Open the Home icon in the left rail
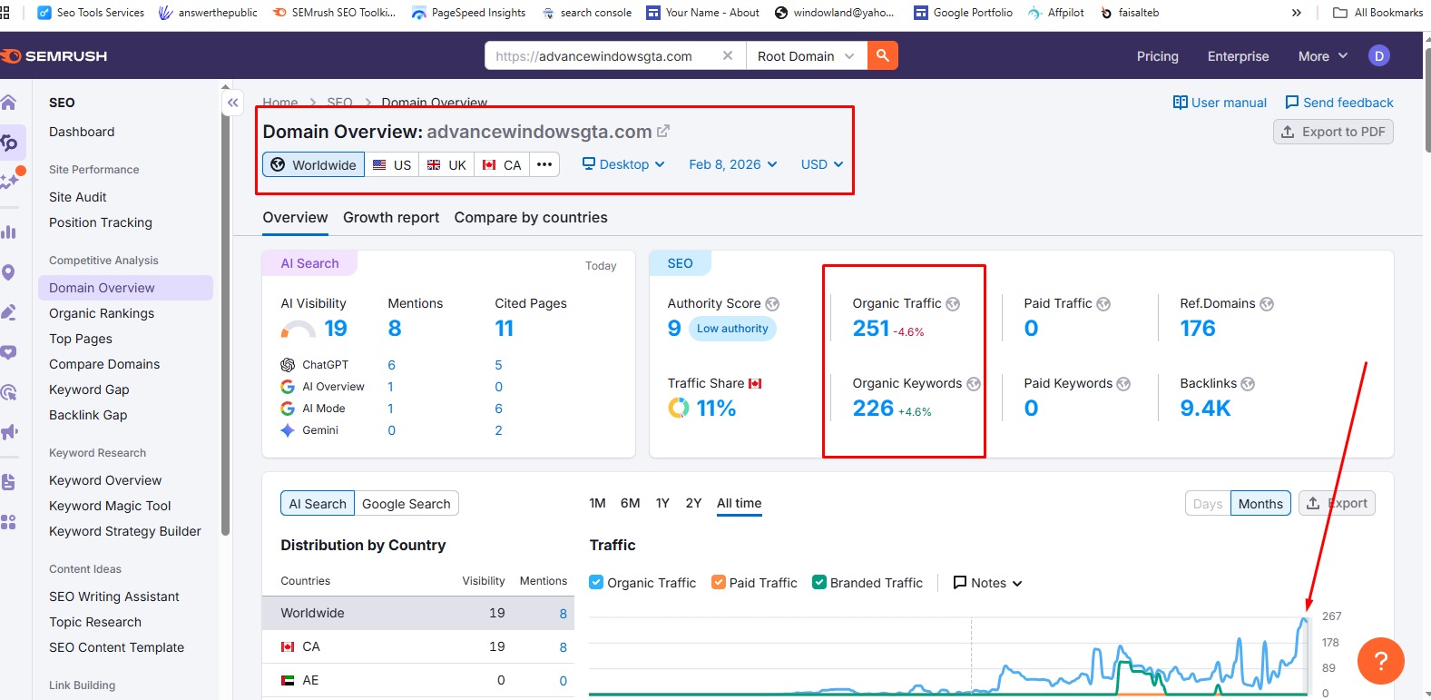 tap(8, 102)
